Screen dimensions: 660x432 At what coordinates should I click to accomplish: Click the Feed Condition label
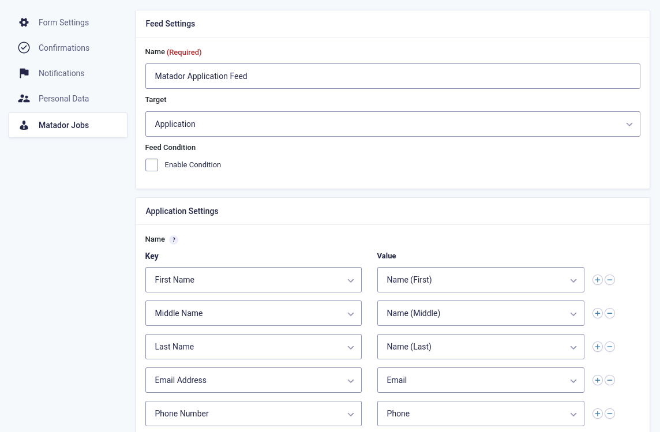[170, 148]
